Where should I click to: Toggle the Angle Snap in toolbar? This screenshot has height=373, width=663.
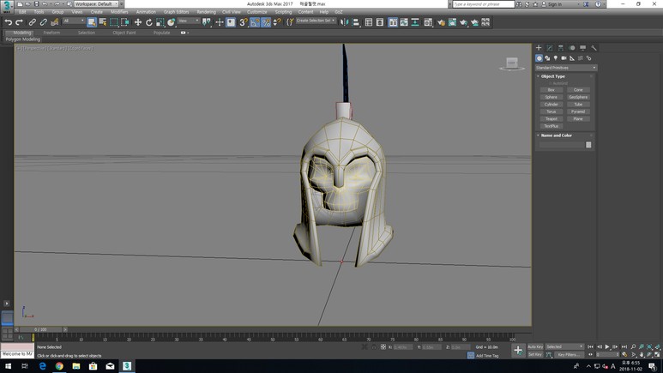pyautogui.click(x=255, y=22)
